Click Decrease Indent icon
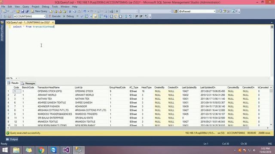The width and height of the screenshot is (275, 154). click(137, 16)
